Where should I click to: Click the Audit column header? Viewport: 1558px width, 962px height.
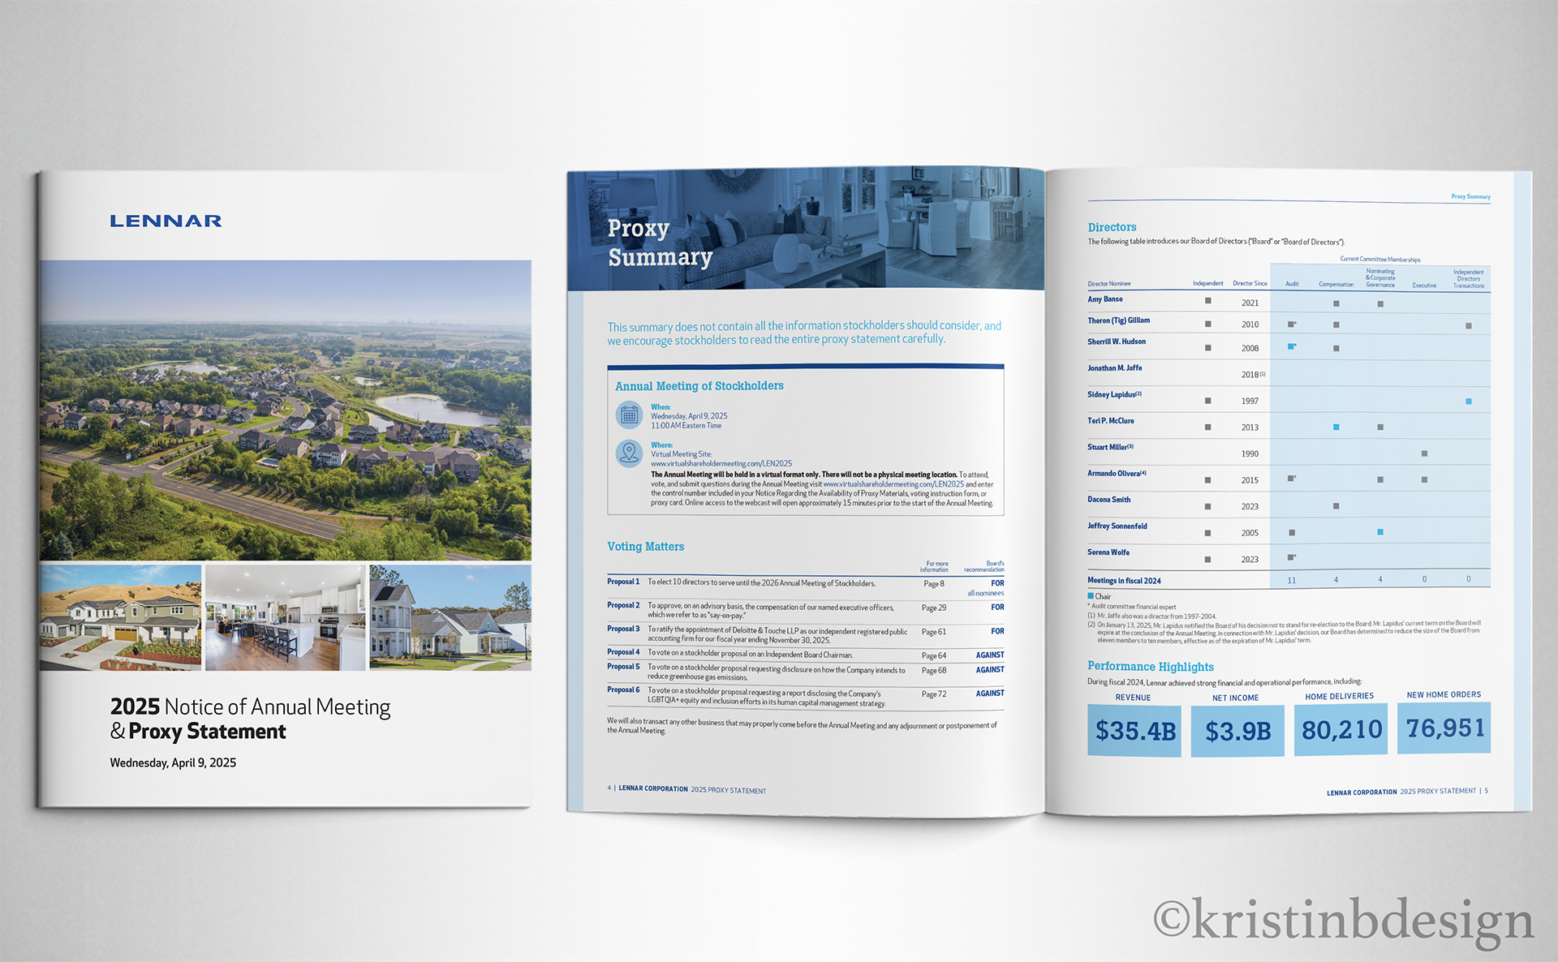tap(1292, 284)
